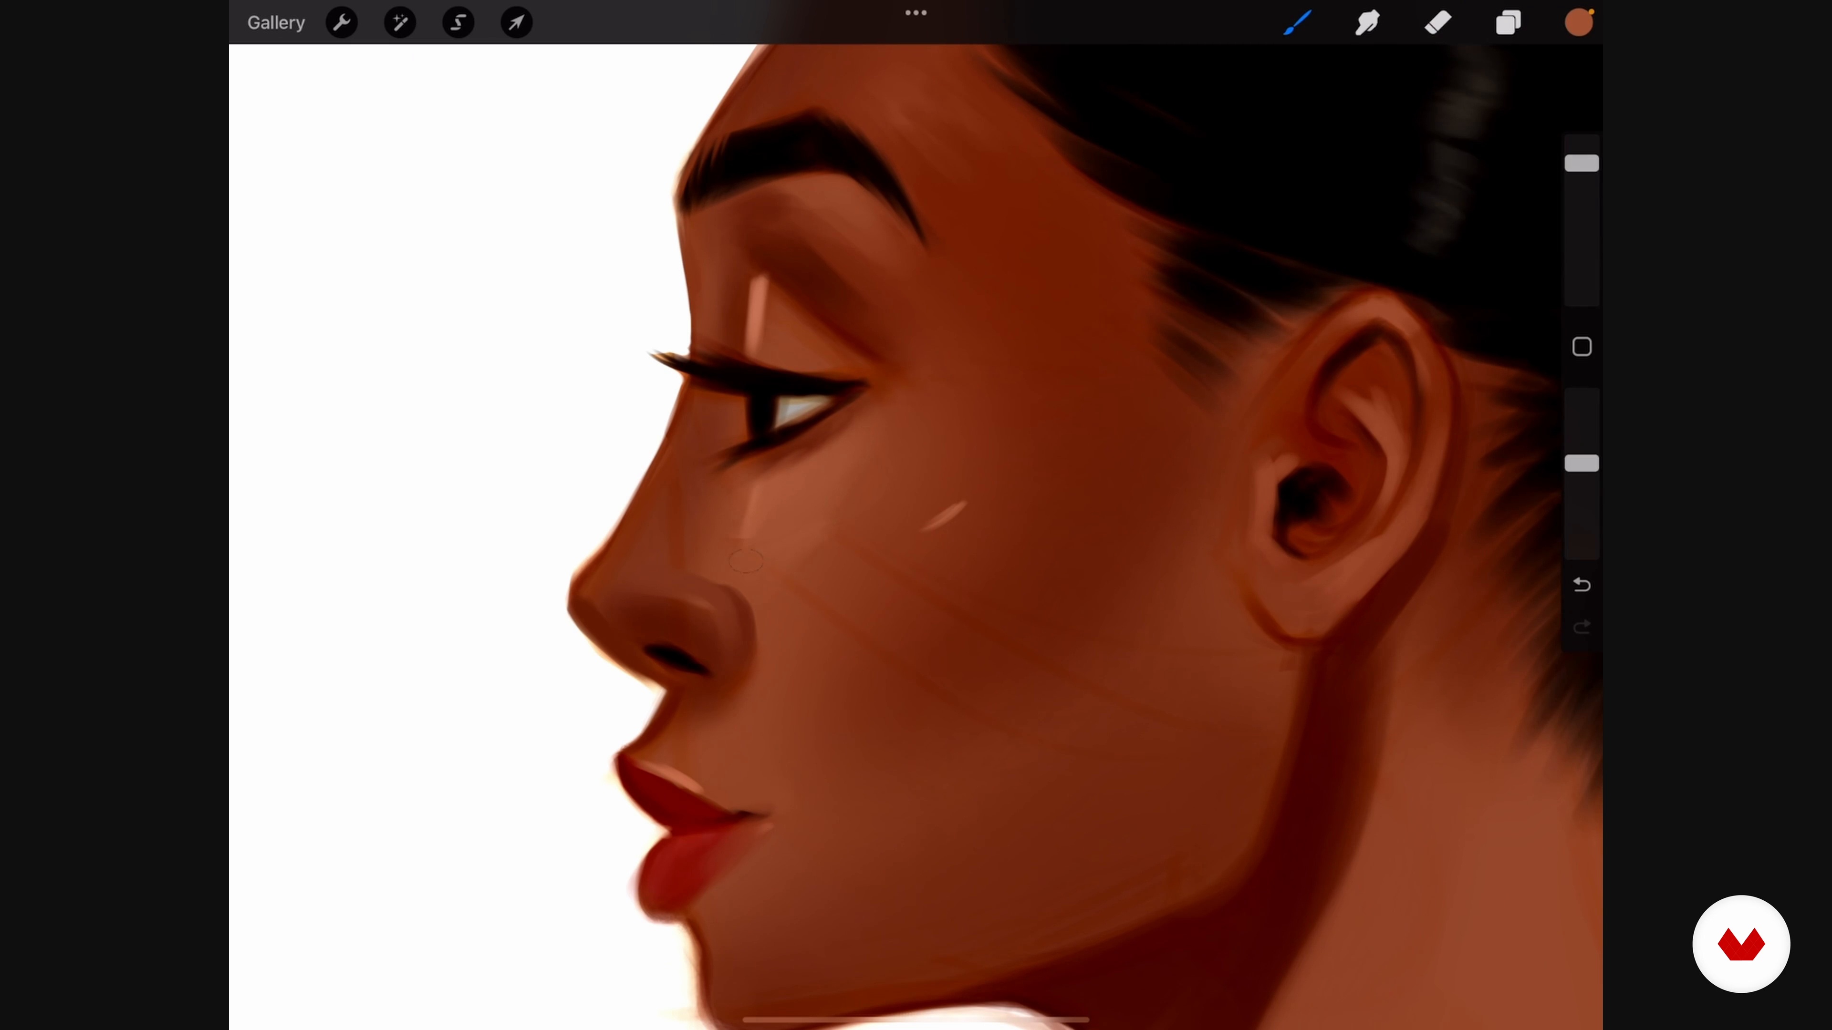Open the Layers panel
The width and height of the screenshot is (1832, 1030).
[1509, 23]
